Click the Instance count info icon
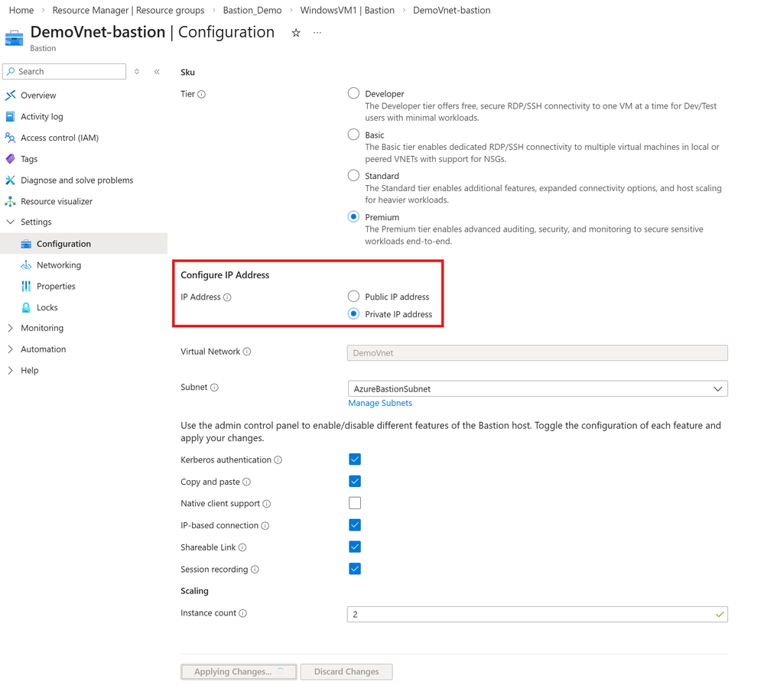Viewport: 764px width, 685px height. (x=242, y=613)
